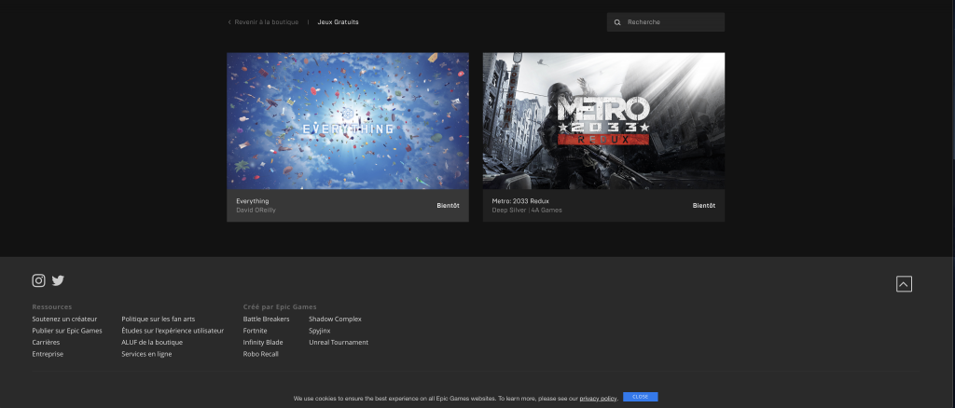
Task: Open the Fortnite footer link
Action: [255, 331]
